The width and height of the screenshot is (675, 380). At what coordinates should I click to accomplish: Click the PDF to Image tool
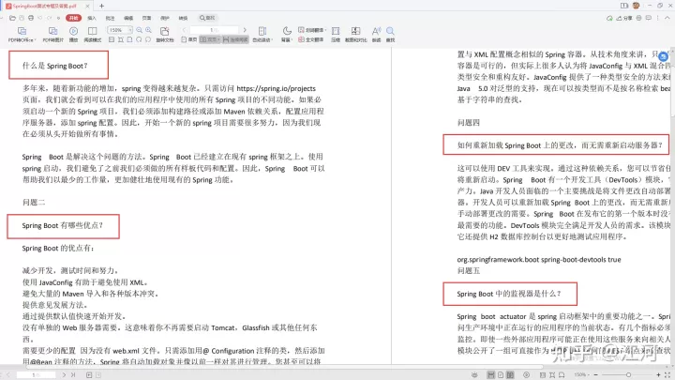tap(52, 35)
